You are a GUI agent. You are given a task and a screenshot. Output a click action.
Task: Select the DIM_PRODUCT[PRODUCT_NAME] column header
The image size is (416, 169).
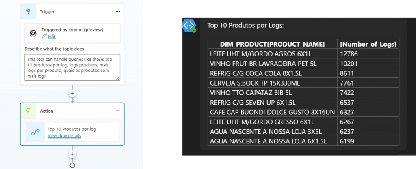click(272, 44)
